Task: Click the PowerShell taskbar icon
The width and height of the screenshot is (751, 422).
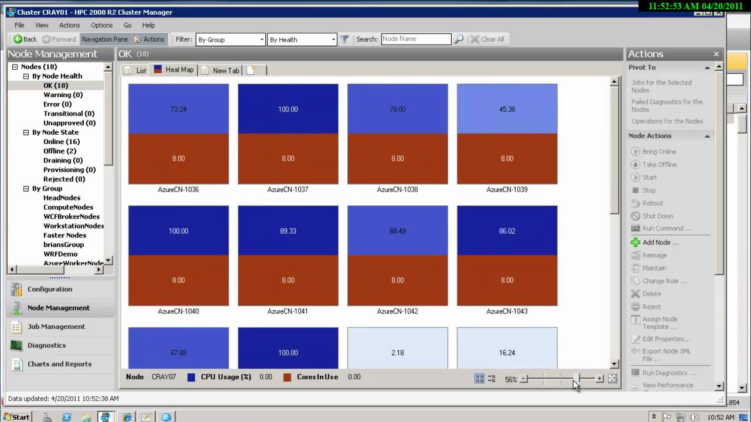Action: click(x=66, y=417)
